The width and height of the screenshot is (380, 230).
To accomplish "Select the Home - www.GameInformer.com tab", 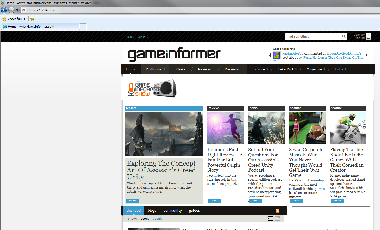I will coord(40,27).
